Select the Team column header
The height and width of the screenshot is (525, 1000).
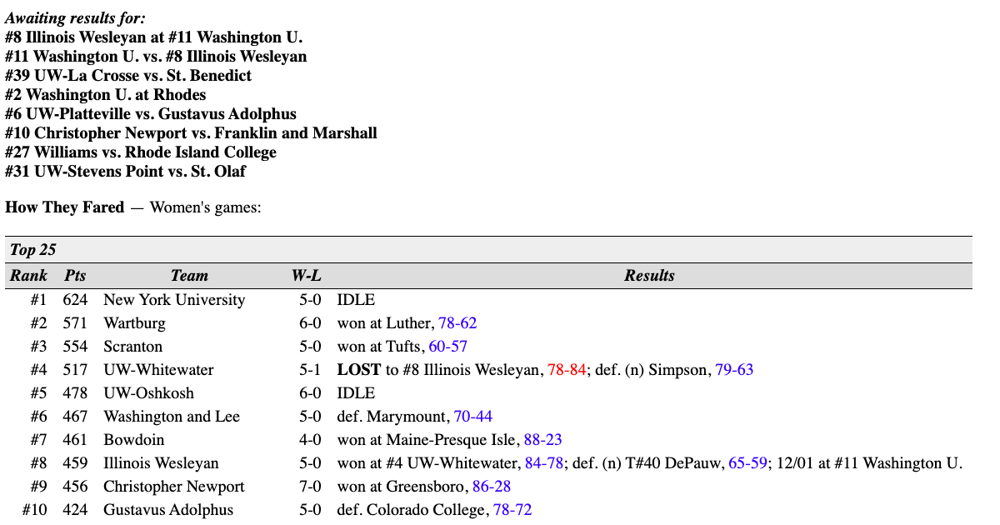pos(189,276)
